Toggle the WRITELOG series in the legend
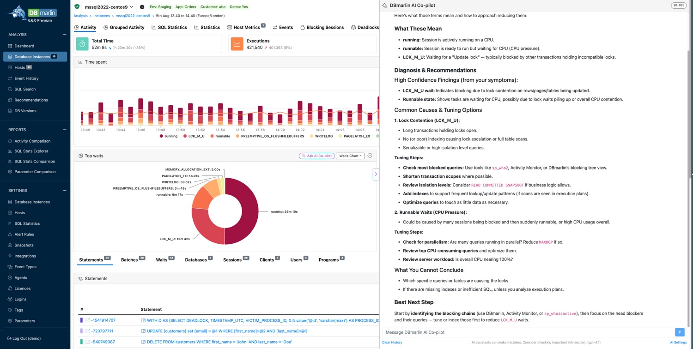 [322, 136]
